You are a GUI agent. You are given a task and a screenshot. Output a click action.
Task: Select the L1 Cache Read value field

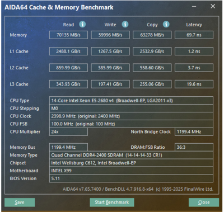[x=68, y=51]
